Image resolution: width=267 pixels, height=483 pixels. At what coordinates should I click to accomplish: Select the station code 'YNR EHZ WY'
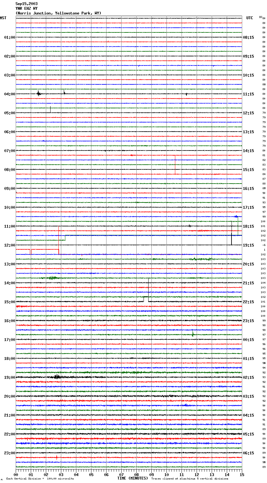(x=26, y=9)
